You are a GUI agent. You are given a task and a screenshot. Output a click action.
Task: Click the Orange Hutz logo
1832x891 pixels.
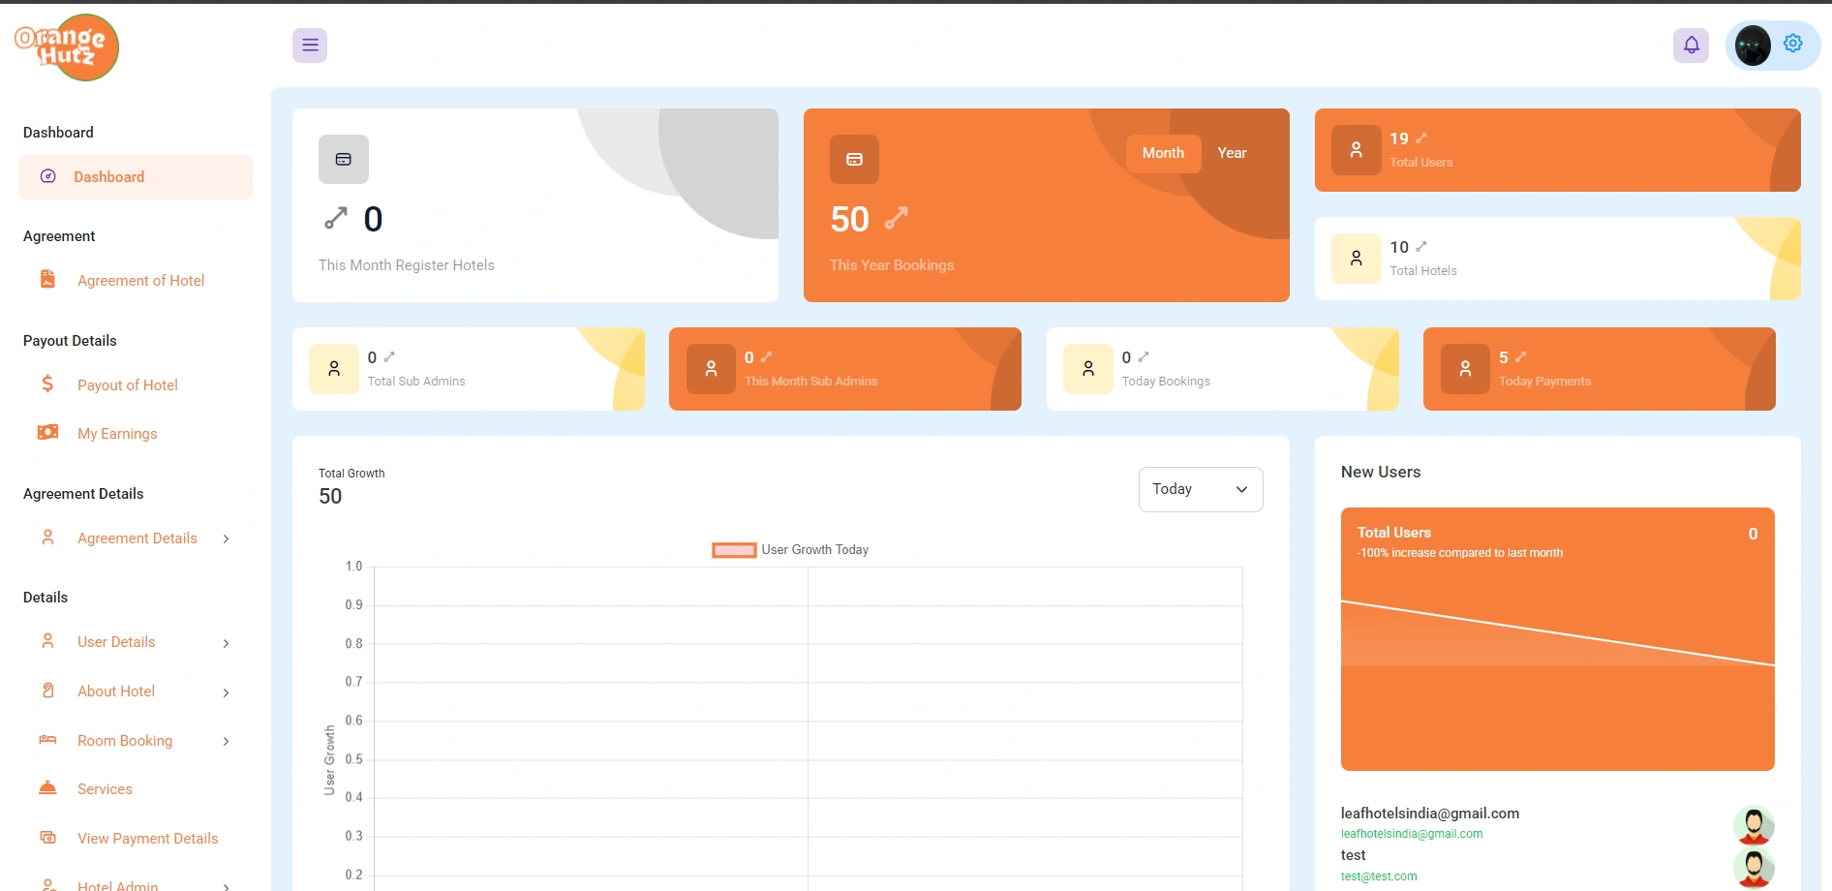[x=67, y=47]
